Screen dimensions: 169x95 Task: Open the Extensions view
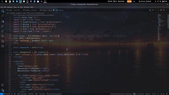2,31
